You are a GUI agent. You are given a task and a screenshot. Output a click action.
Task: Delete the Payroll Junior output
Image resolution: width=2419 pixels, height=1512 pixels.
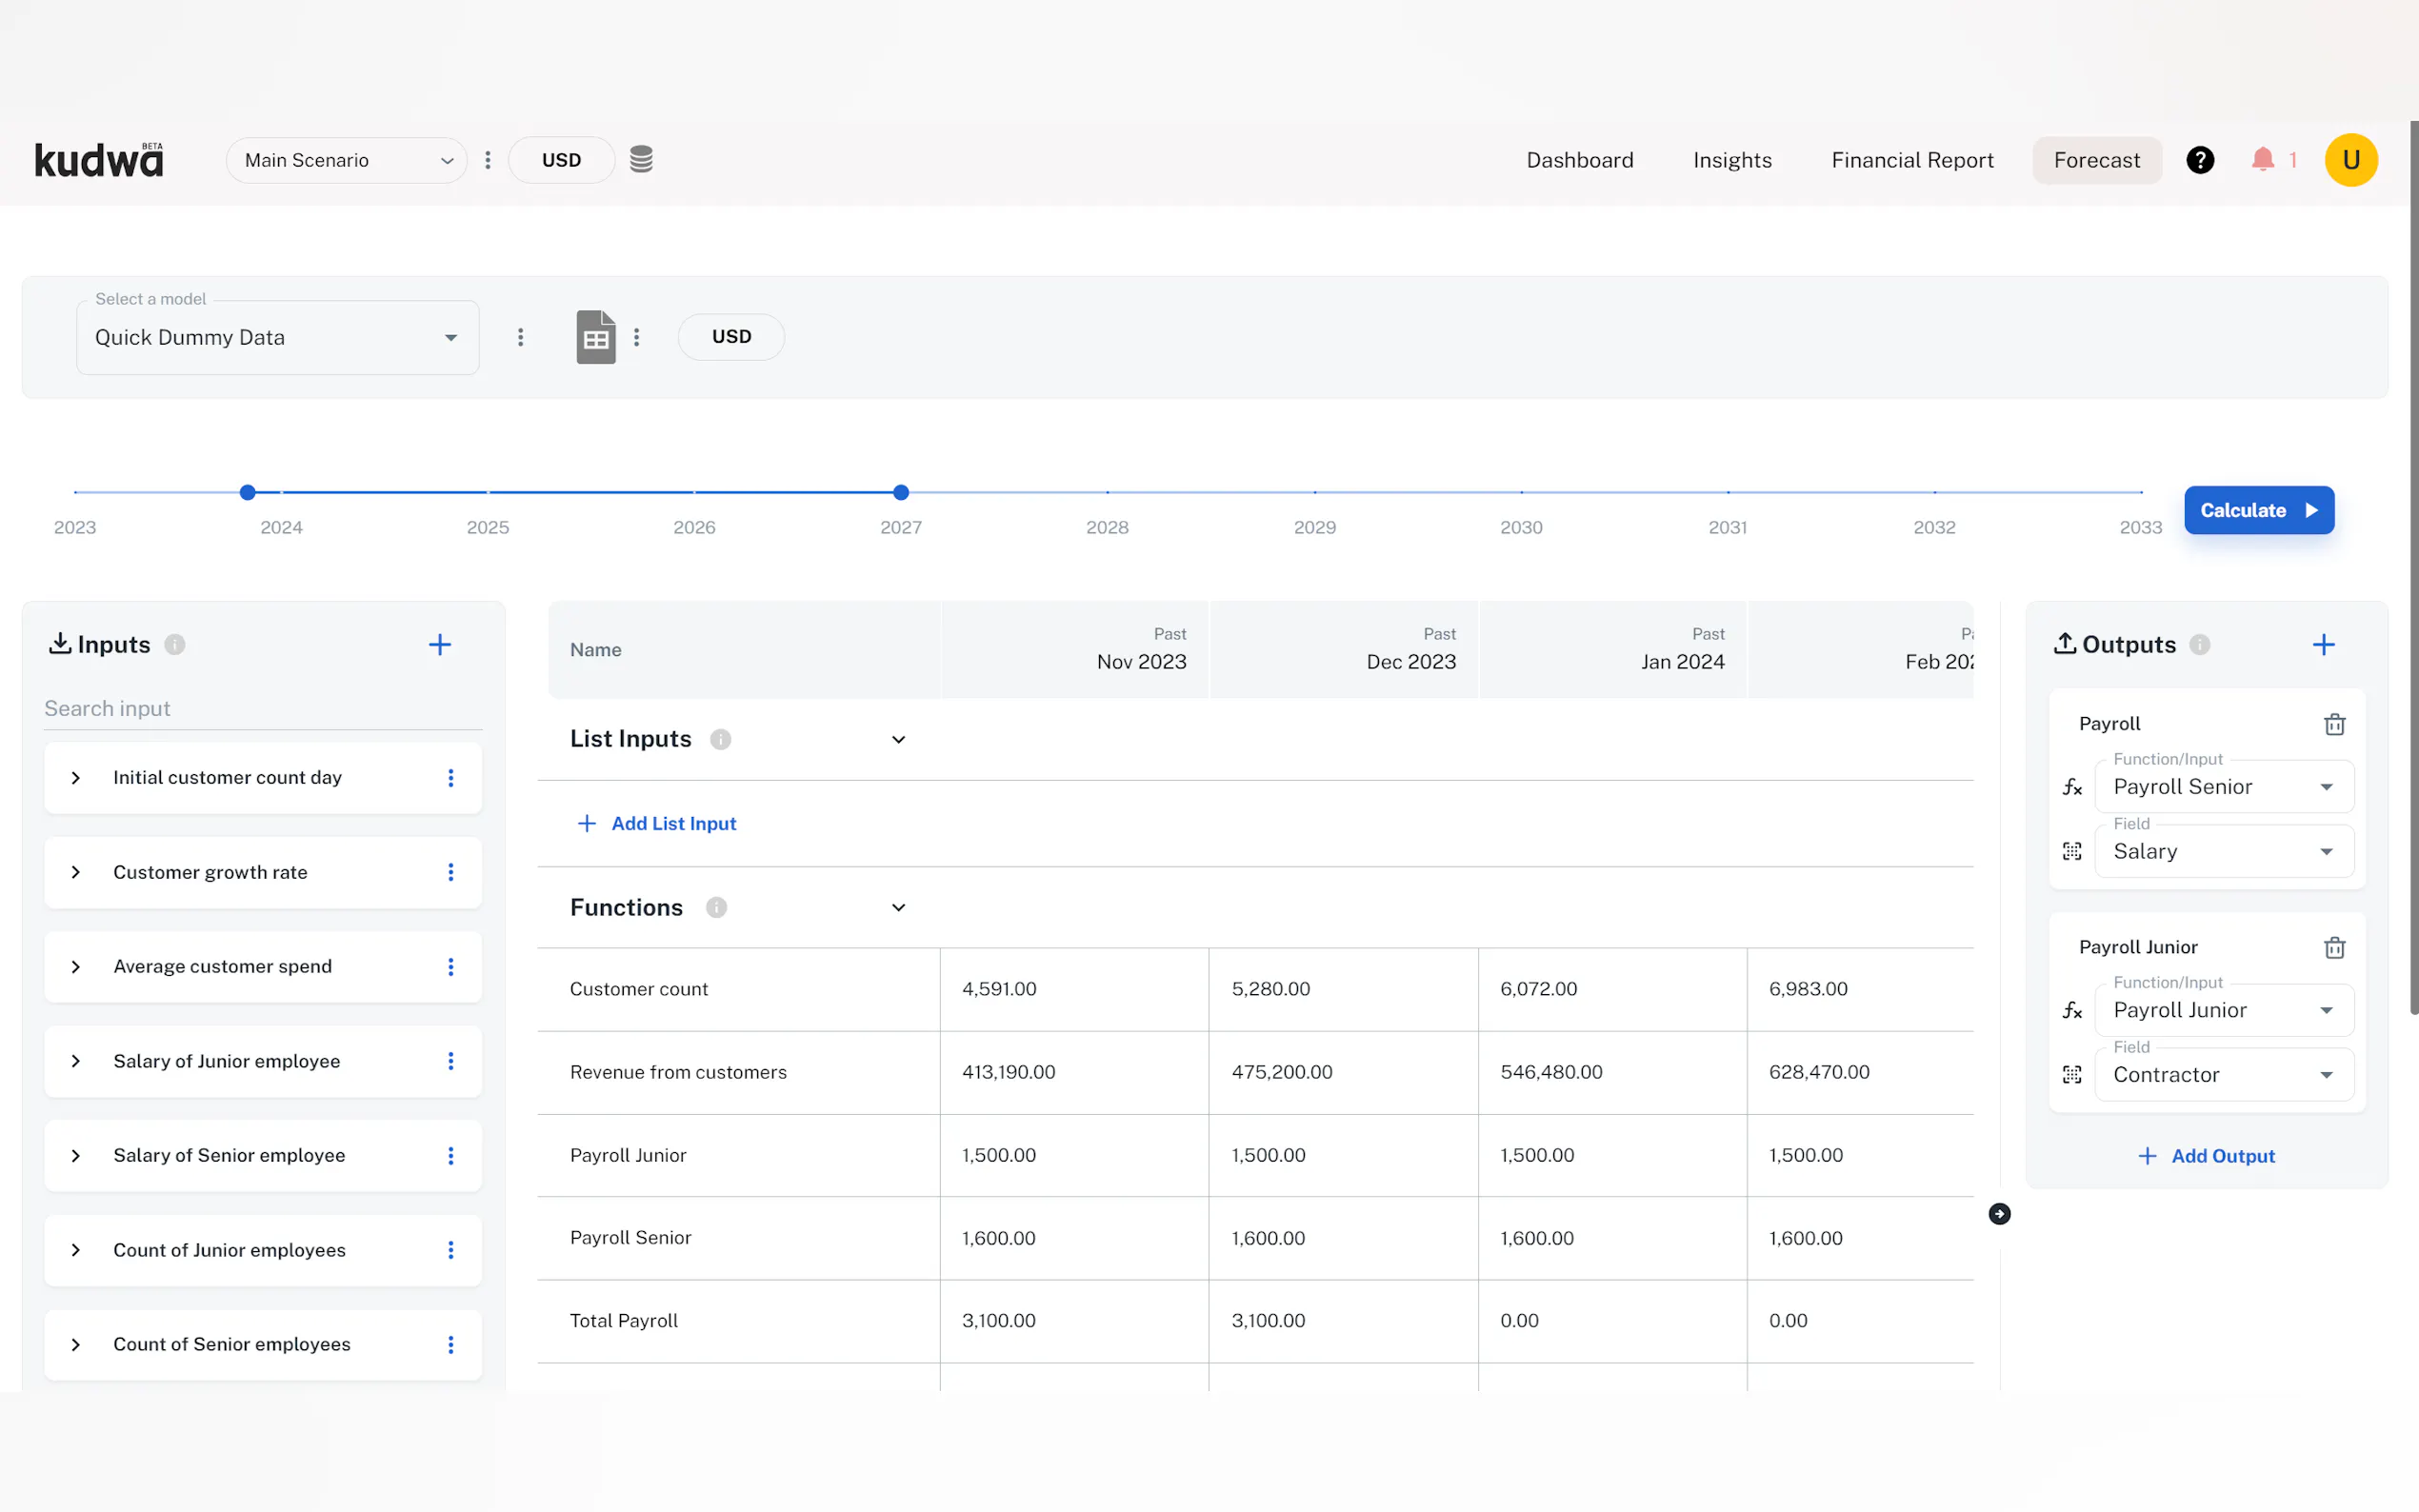point(2334,947)
